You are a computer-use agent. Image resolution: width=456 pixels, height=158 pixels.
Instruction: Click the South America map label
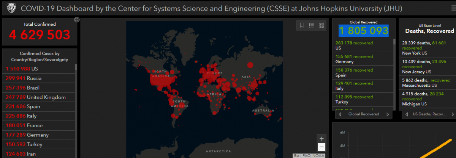coord(179,104)
